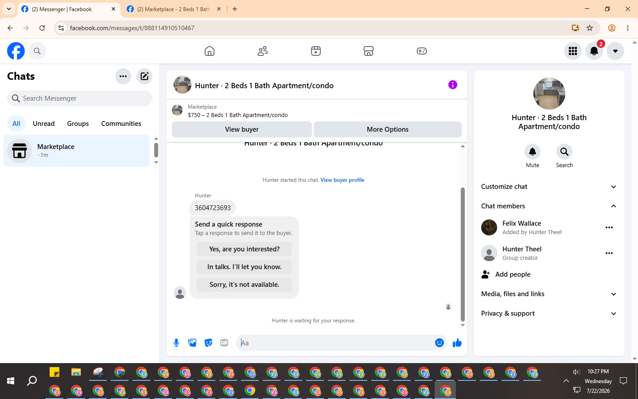
Task: Mute the conversation with the bell icon
Action: pyautogui.click(x=533, y=152)
